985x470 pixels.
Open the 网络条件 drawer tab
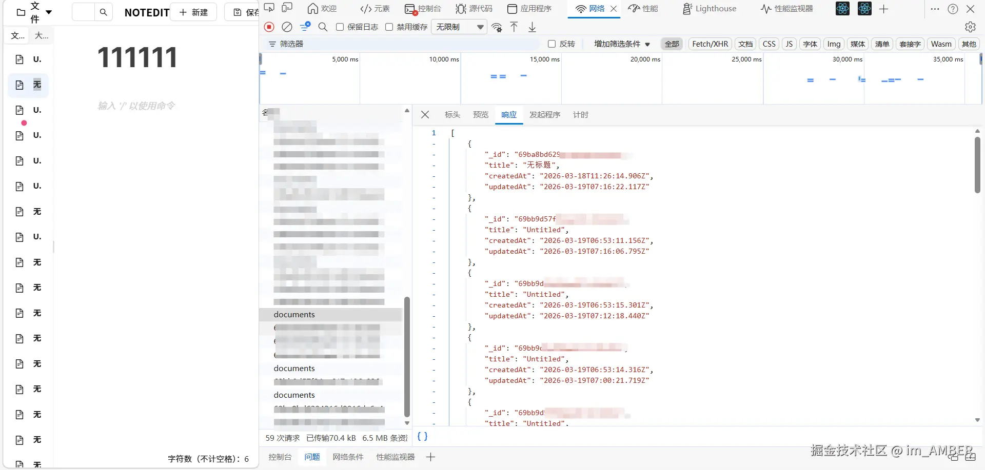pyautogui.click(x=348, y=457)
